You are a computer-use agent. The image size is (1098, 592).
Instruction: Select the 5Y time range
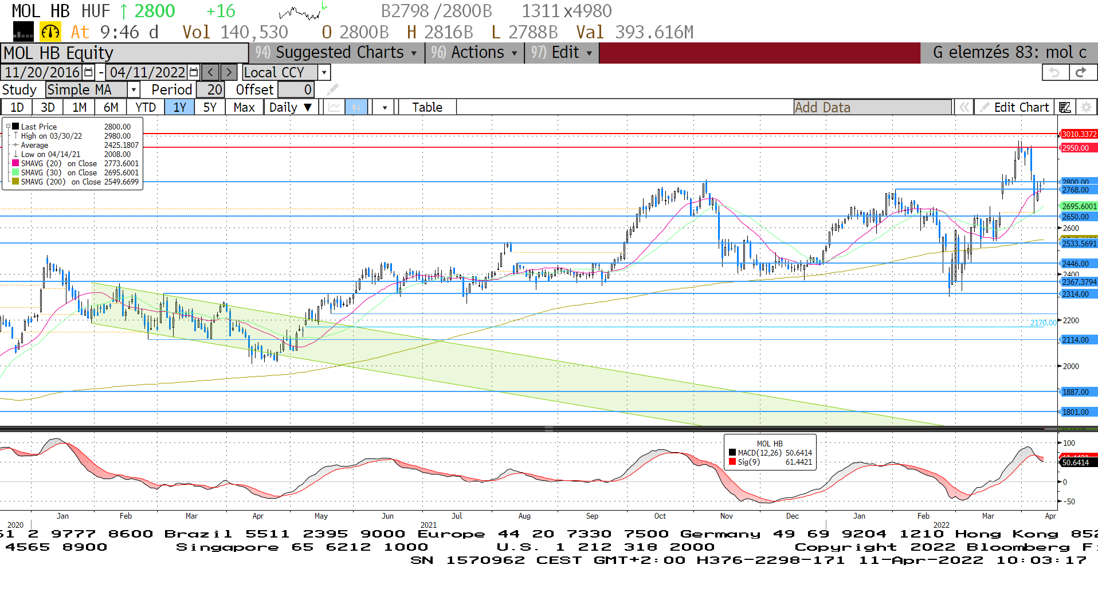(210, 107)
